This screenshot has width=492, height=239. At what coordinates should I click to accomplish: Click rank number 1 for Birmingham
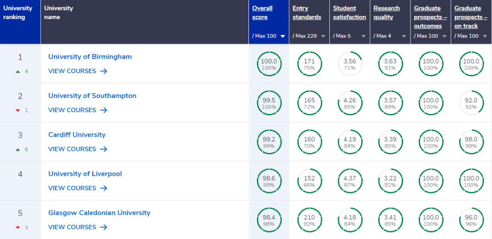coord(20,57)
